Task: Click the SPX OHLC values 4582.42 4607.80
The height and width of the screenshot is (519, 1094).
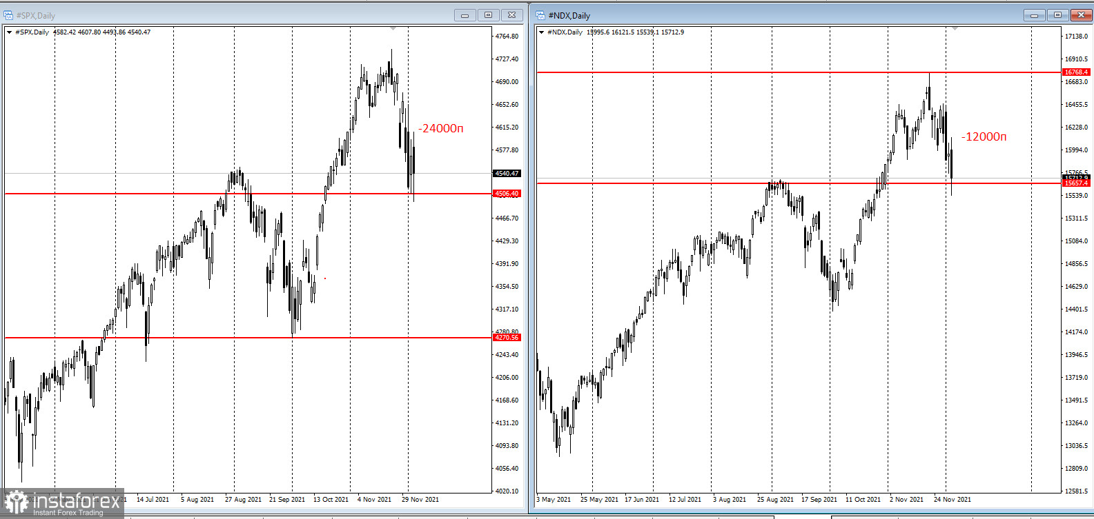Action: pos(76,32)
